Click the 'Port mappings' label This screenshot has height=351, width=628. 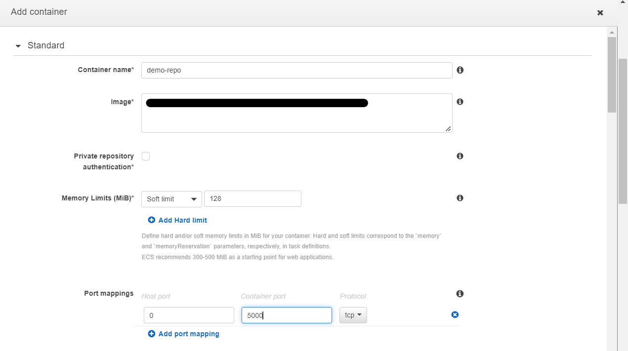pyautogui.click(x=109, y=293)
